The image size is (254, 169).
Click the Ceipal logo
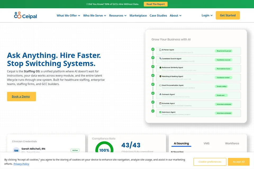[x=25, y=15]
